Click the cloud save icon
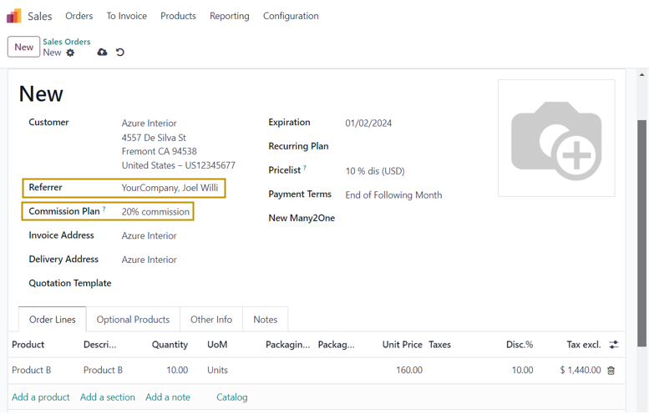The height and width of the screenshot is (414, 649). point(102,53)
